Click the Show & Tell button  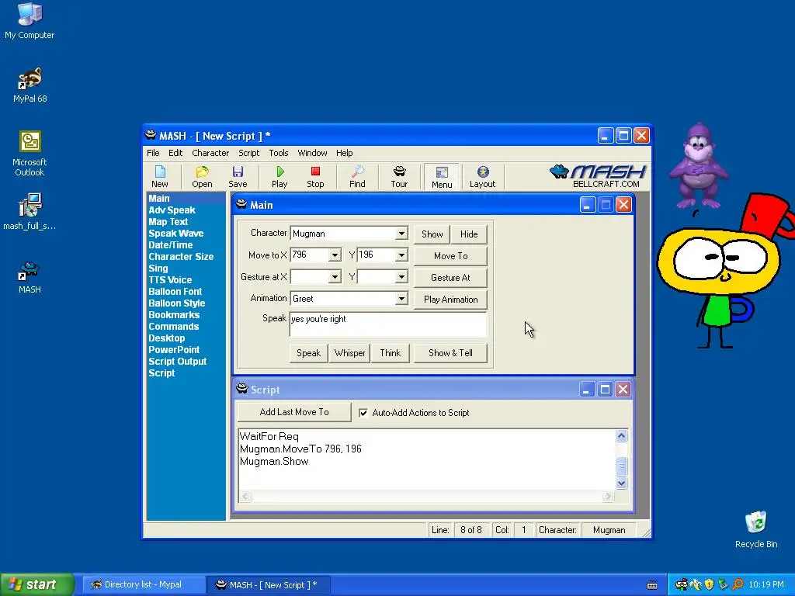[451, 353]
